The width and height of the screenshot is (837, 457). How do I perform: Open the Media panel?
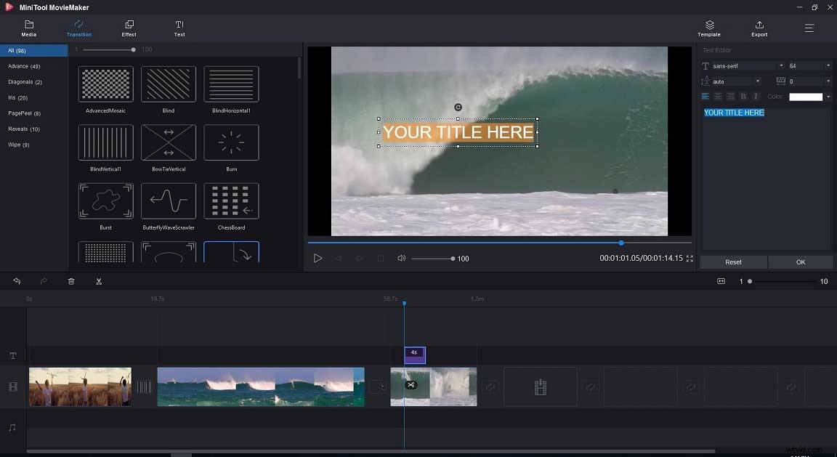28,29
